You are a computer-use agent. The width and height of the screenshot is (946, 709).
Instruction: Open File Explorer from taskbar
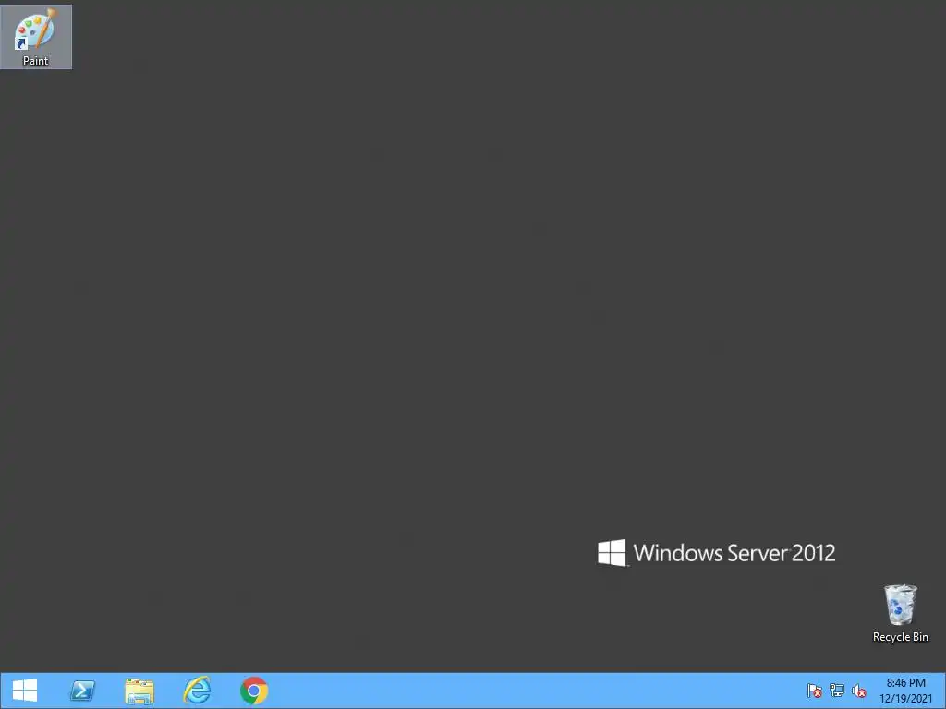[x=139, y=691]
